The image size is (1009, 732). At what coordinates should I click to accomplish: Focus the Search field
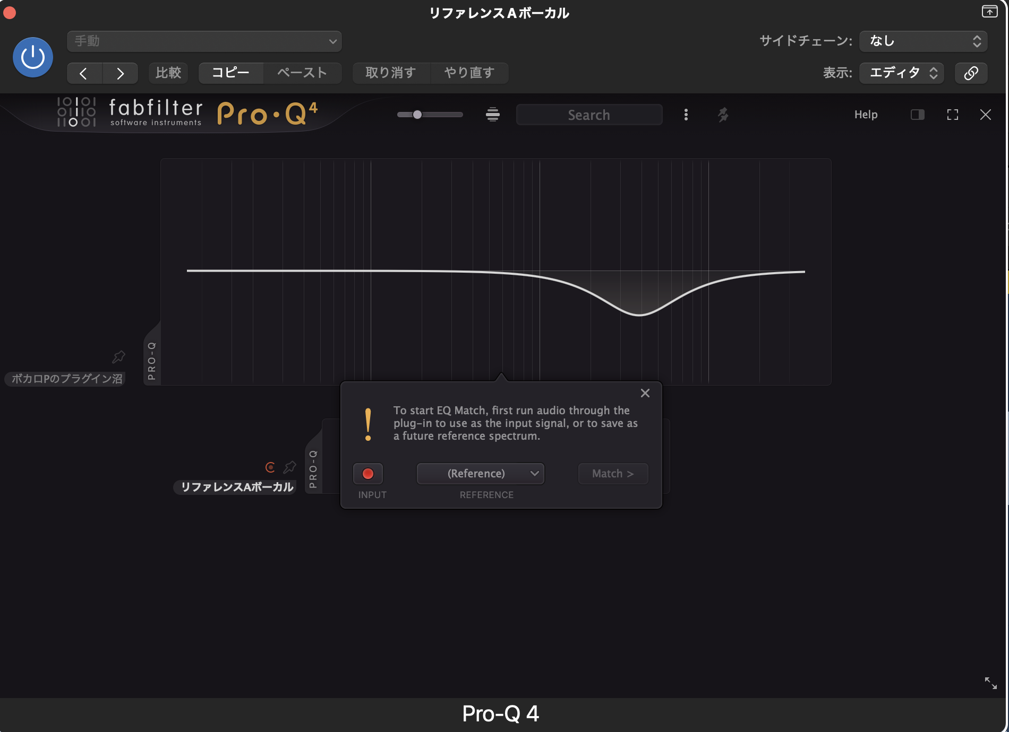[x=589, y=115]
